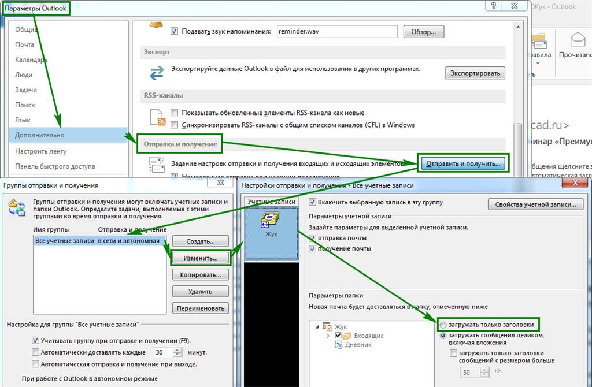Click the Входящие inbox folder icon
The width and height of the screenshot is (592, 387).
click(x=347, y=336)
